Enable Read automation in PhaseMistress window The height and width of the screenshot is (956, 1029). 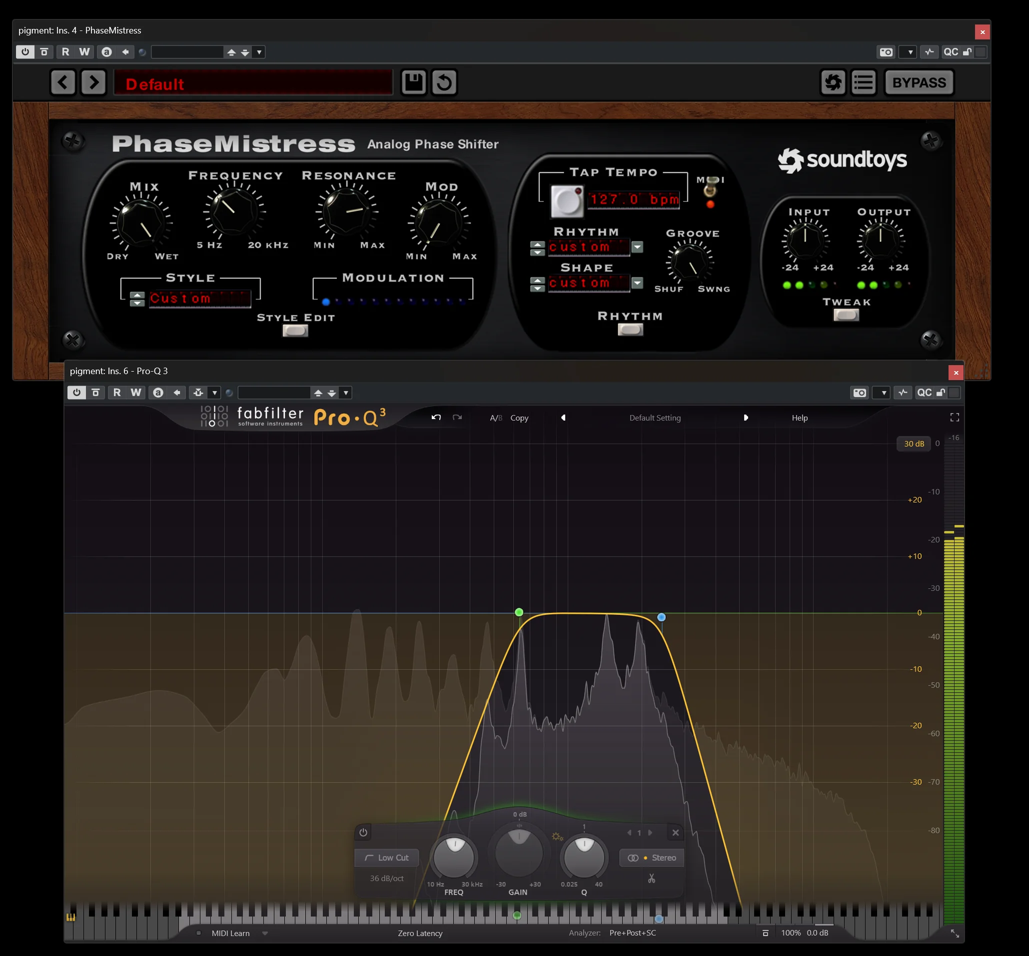point(65,52)
